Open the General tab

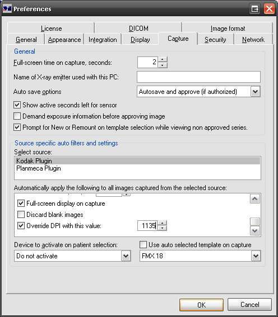pyautogui.click(x=26, y=40)
